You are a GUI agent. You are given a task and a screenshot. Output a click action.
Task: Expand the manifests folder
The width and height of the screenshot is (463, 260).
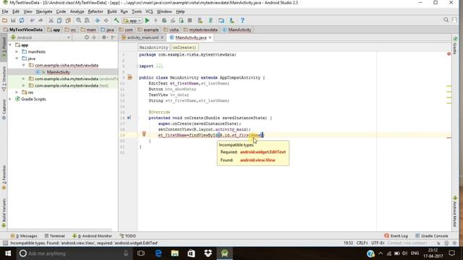[x=17, y=51]
